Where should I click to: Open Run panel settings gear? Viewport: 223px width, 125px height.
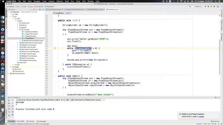[x=216, y=98]
